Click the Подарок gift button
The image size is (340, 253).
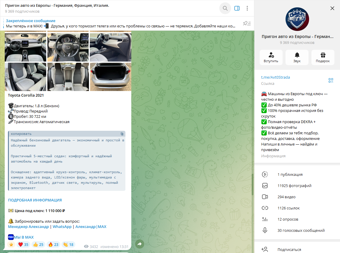coord(323,57)
